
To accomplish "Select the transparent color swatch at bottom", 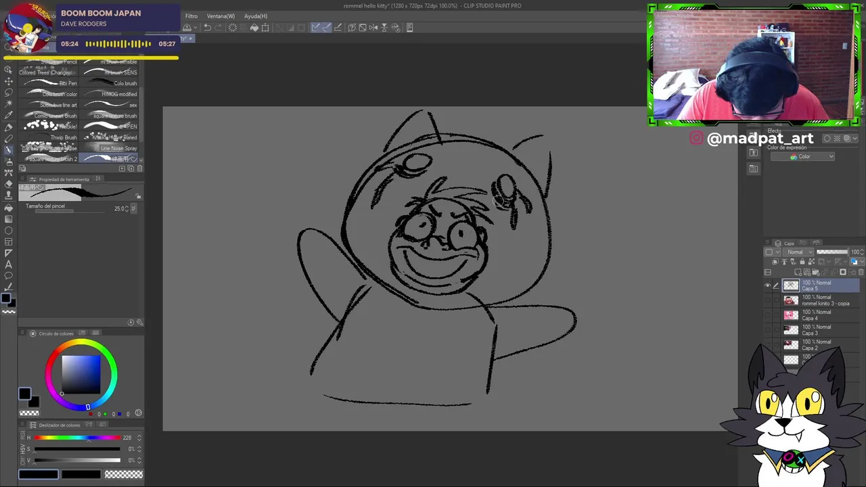I will coord(123,475).
